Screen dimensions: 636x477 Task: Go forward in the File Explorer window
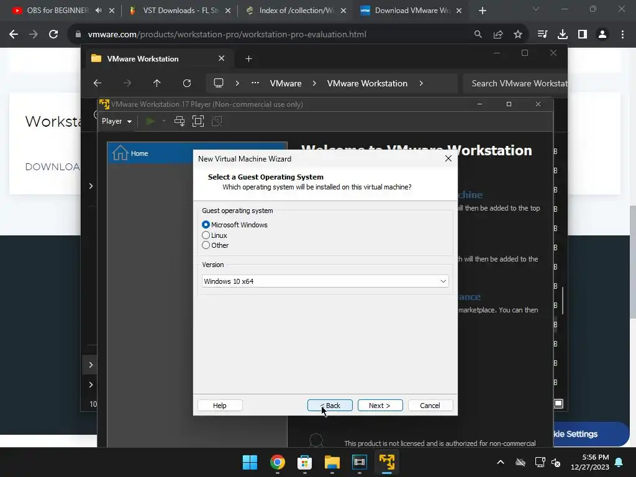(x=127, y=83)
